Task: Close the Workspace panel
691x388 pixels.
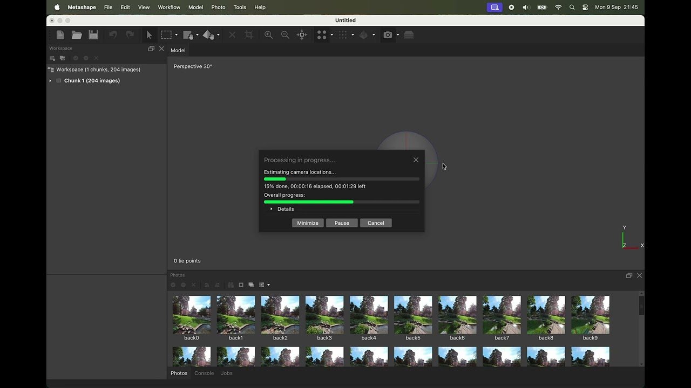Action: 161,48
